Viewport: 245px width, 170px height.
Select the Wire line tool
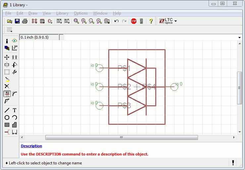pyautogui.click(x=7, y=110)
